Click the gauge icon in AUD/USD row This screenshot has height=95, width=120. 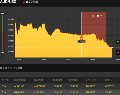click(4, 86)
